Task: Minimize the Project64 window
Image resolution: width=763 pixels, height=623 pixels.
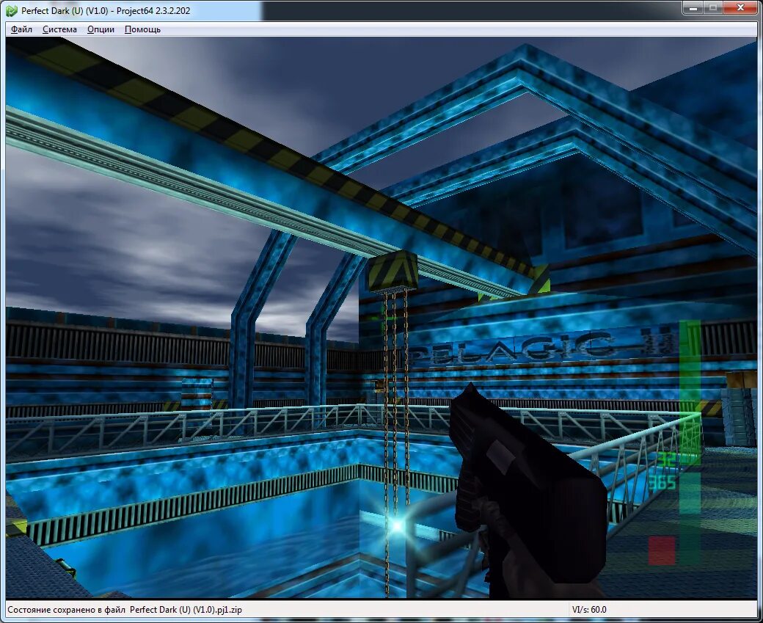Action: tap(693, 8)
